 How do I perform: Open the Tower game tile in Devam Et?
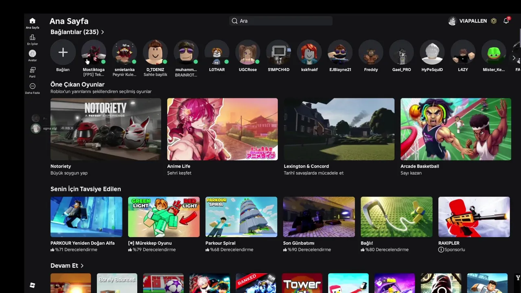click(x=302, y=283)
